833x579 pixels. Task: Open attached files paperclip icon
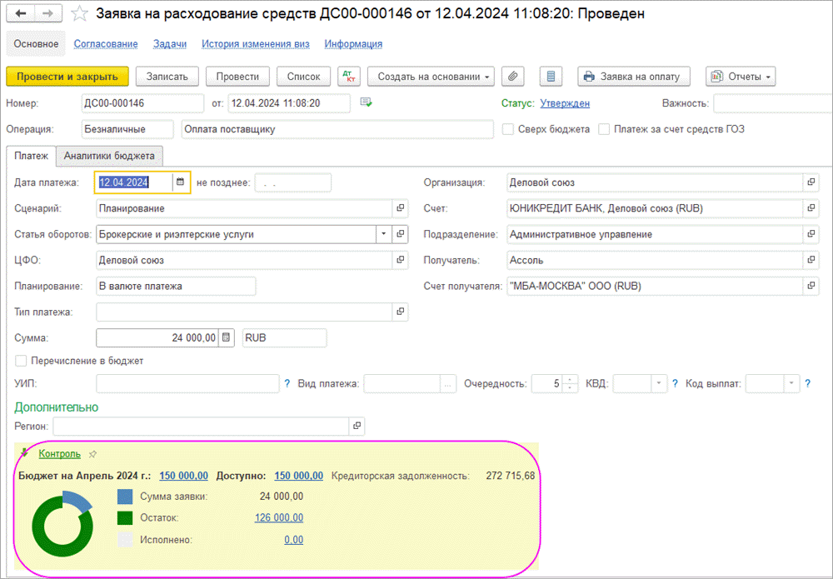tap(514, 77)
